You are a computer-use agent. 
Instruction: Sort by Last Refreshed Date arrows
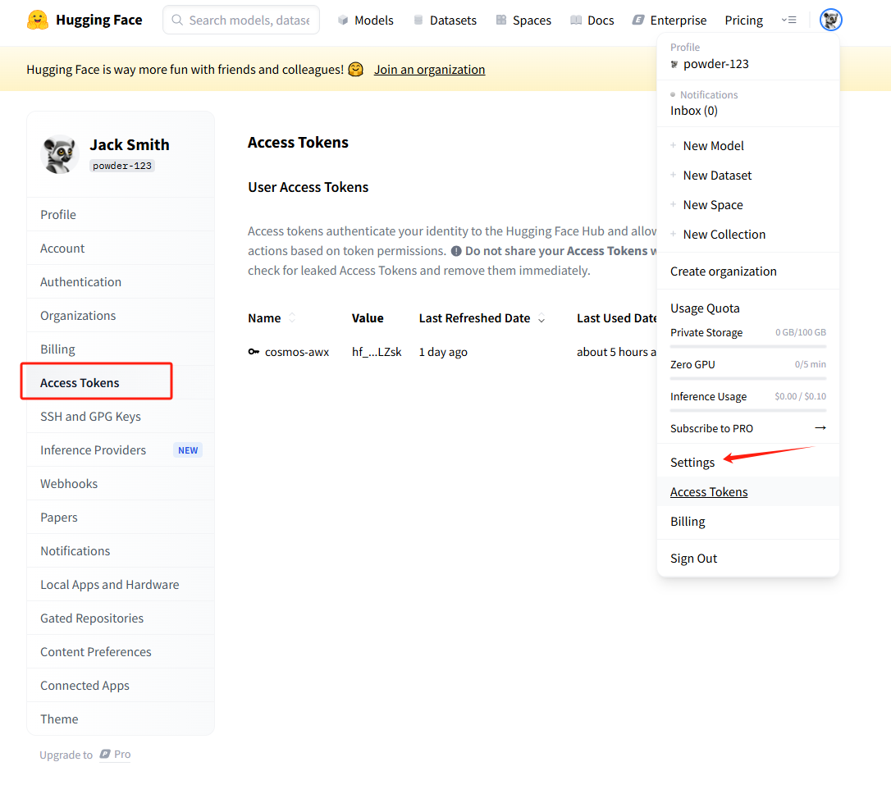[541, 318]
